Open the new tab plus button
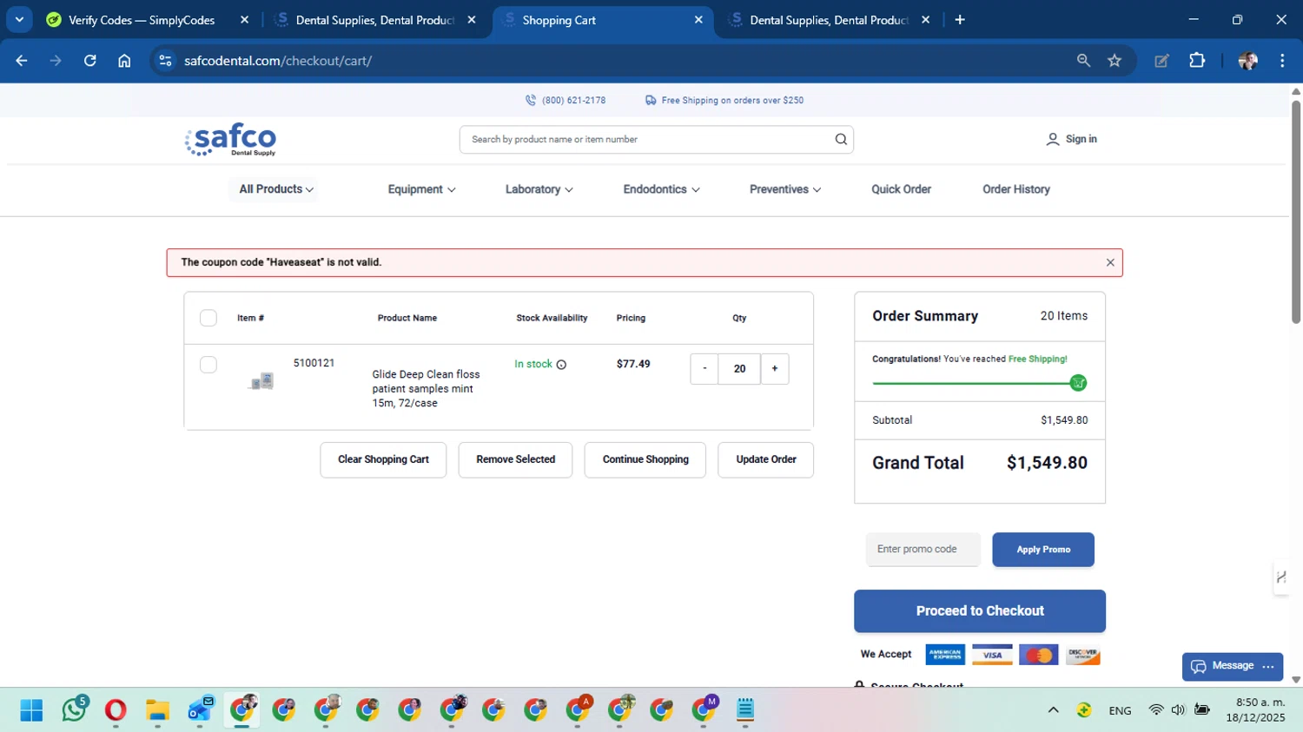 coord(960,19)
